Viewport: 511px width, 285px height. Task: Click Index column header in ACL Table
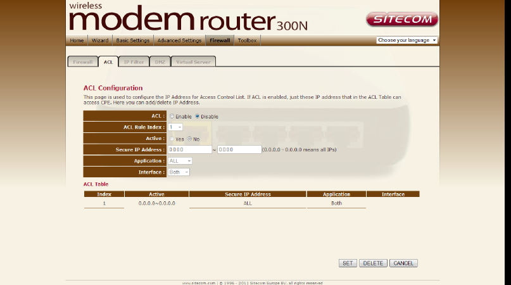coord(104,194)
